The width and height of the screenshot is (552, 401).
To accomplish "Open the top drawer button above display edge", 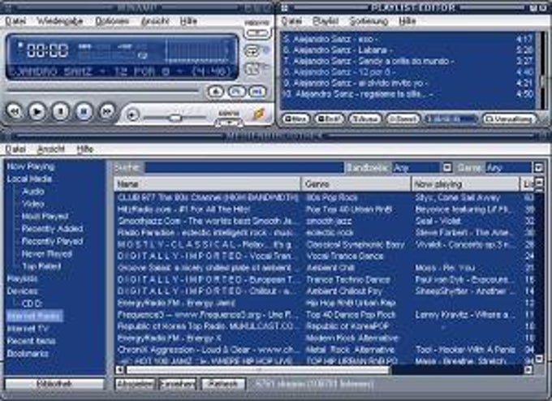I will (257, 32).
